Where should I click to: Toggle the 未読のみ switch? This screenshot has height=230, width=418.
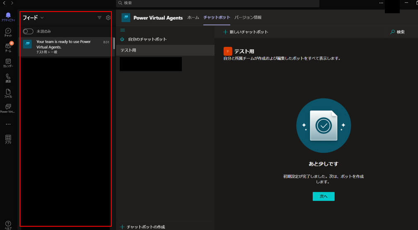click(x=28, y=31)
